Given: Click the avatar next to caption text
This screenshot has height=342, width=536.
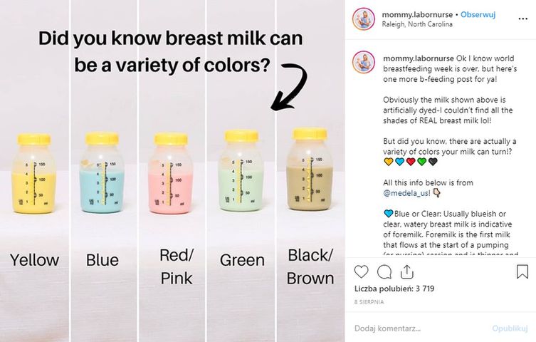Looking at the screenshot, I should click(x=364, y=62).
